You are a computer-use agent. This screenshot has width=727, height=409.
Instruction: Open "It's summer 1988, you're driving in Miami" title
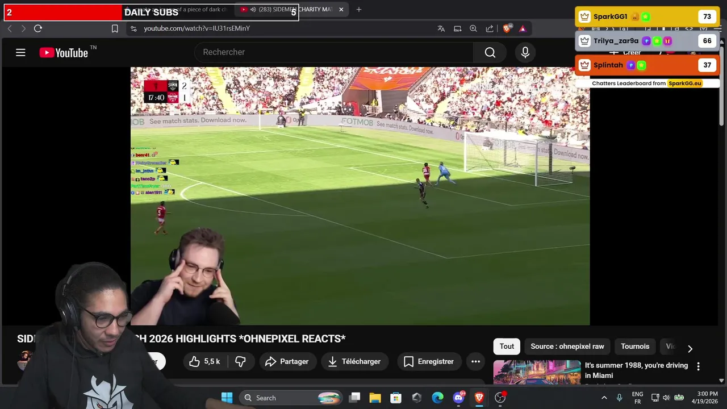[636, 370]
